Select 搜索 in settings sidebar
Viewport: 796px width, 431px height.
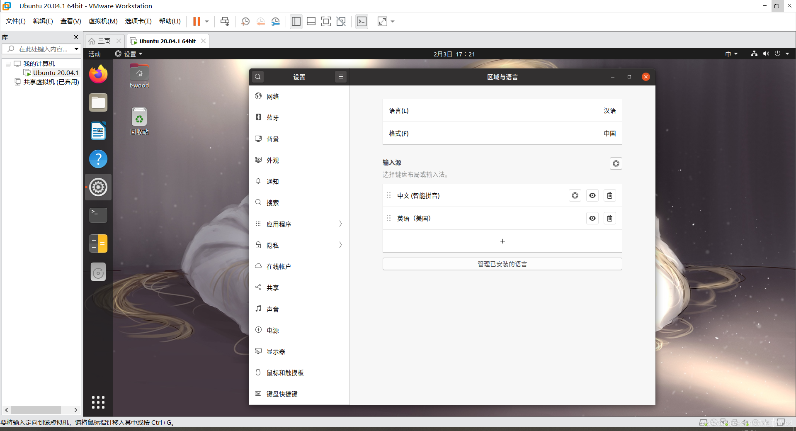click(x=299, y=202)
